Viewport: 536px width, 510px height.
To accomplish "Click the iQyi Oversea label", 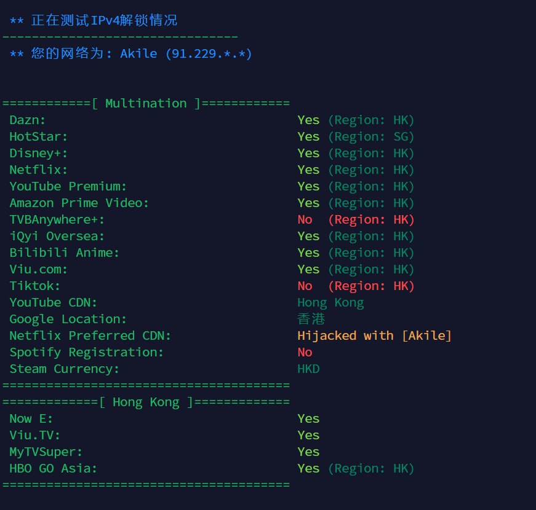I will click(57, 236).
